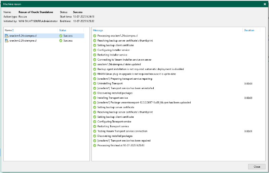The image size is (269, 173).
Task: Select 'Connecting to Veeam Installer service on server'
Action: (x=124, y=60)
